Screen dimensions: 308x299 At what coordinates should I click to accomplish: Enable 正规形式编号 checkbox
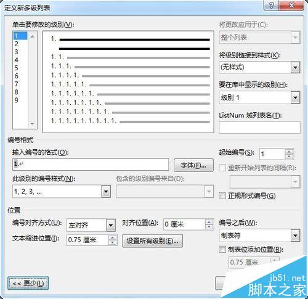222,195
